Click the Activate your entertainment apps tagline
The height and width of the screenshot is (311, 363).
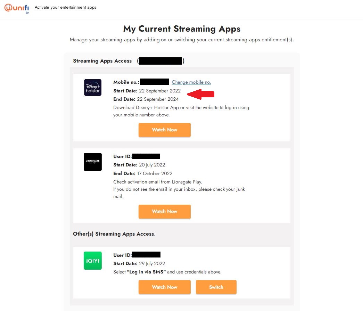point(65,7)
